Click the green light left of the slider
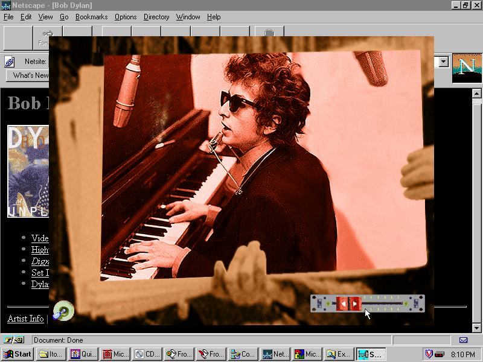Screen dimensions: 483x362 coord(328,304)
